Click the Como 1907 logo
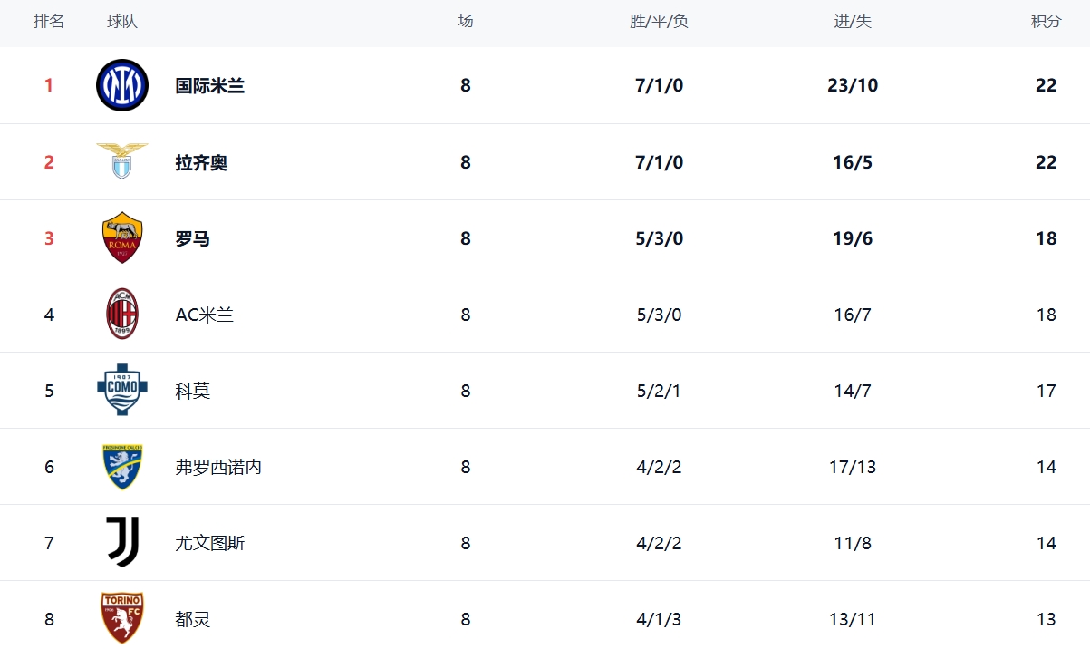Screen dimensions: 1090x649 tap(122, 390)
